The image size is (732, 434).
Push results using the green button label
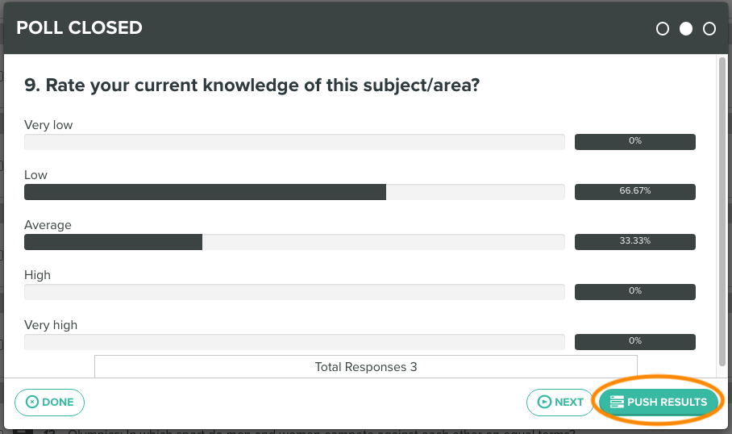tap(668, 402)
